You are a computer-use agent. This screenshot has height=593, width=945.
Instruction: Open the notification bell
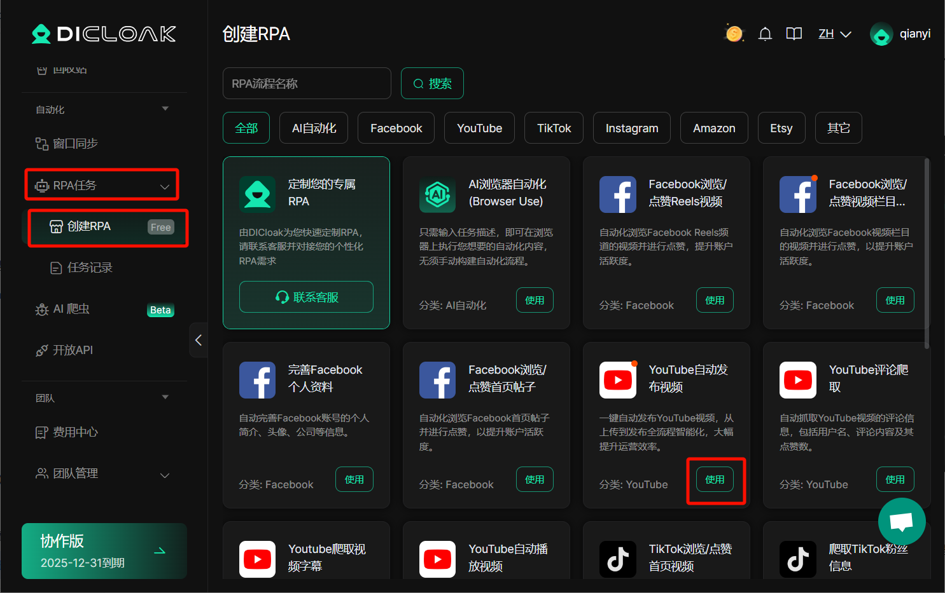[x=765, y=34]
